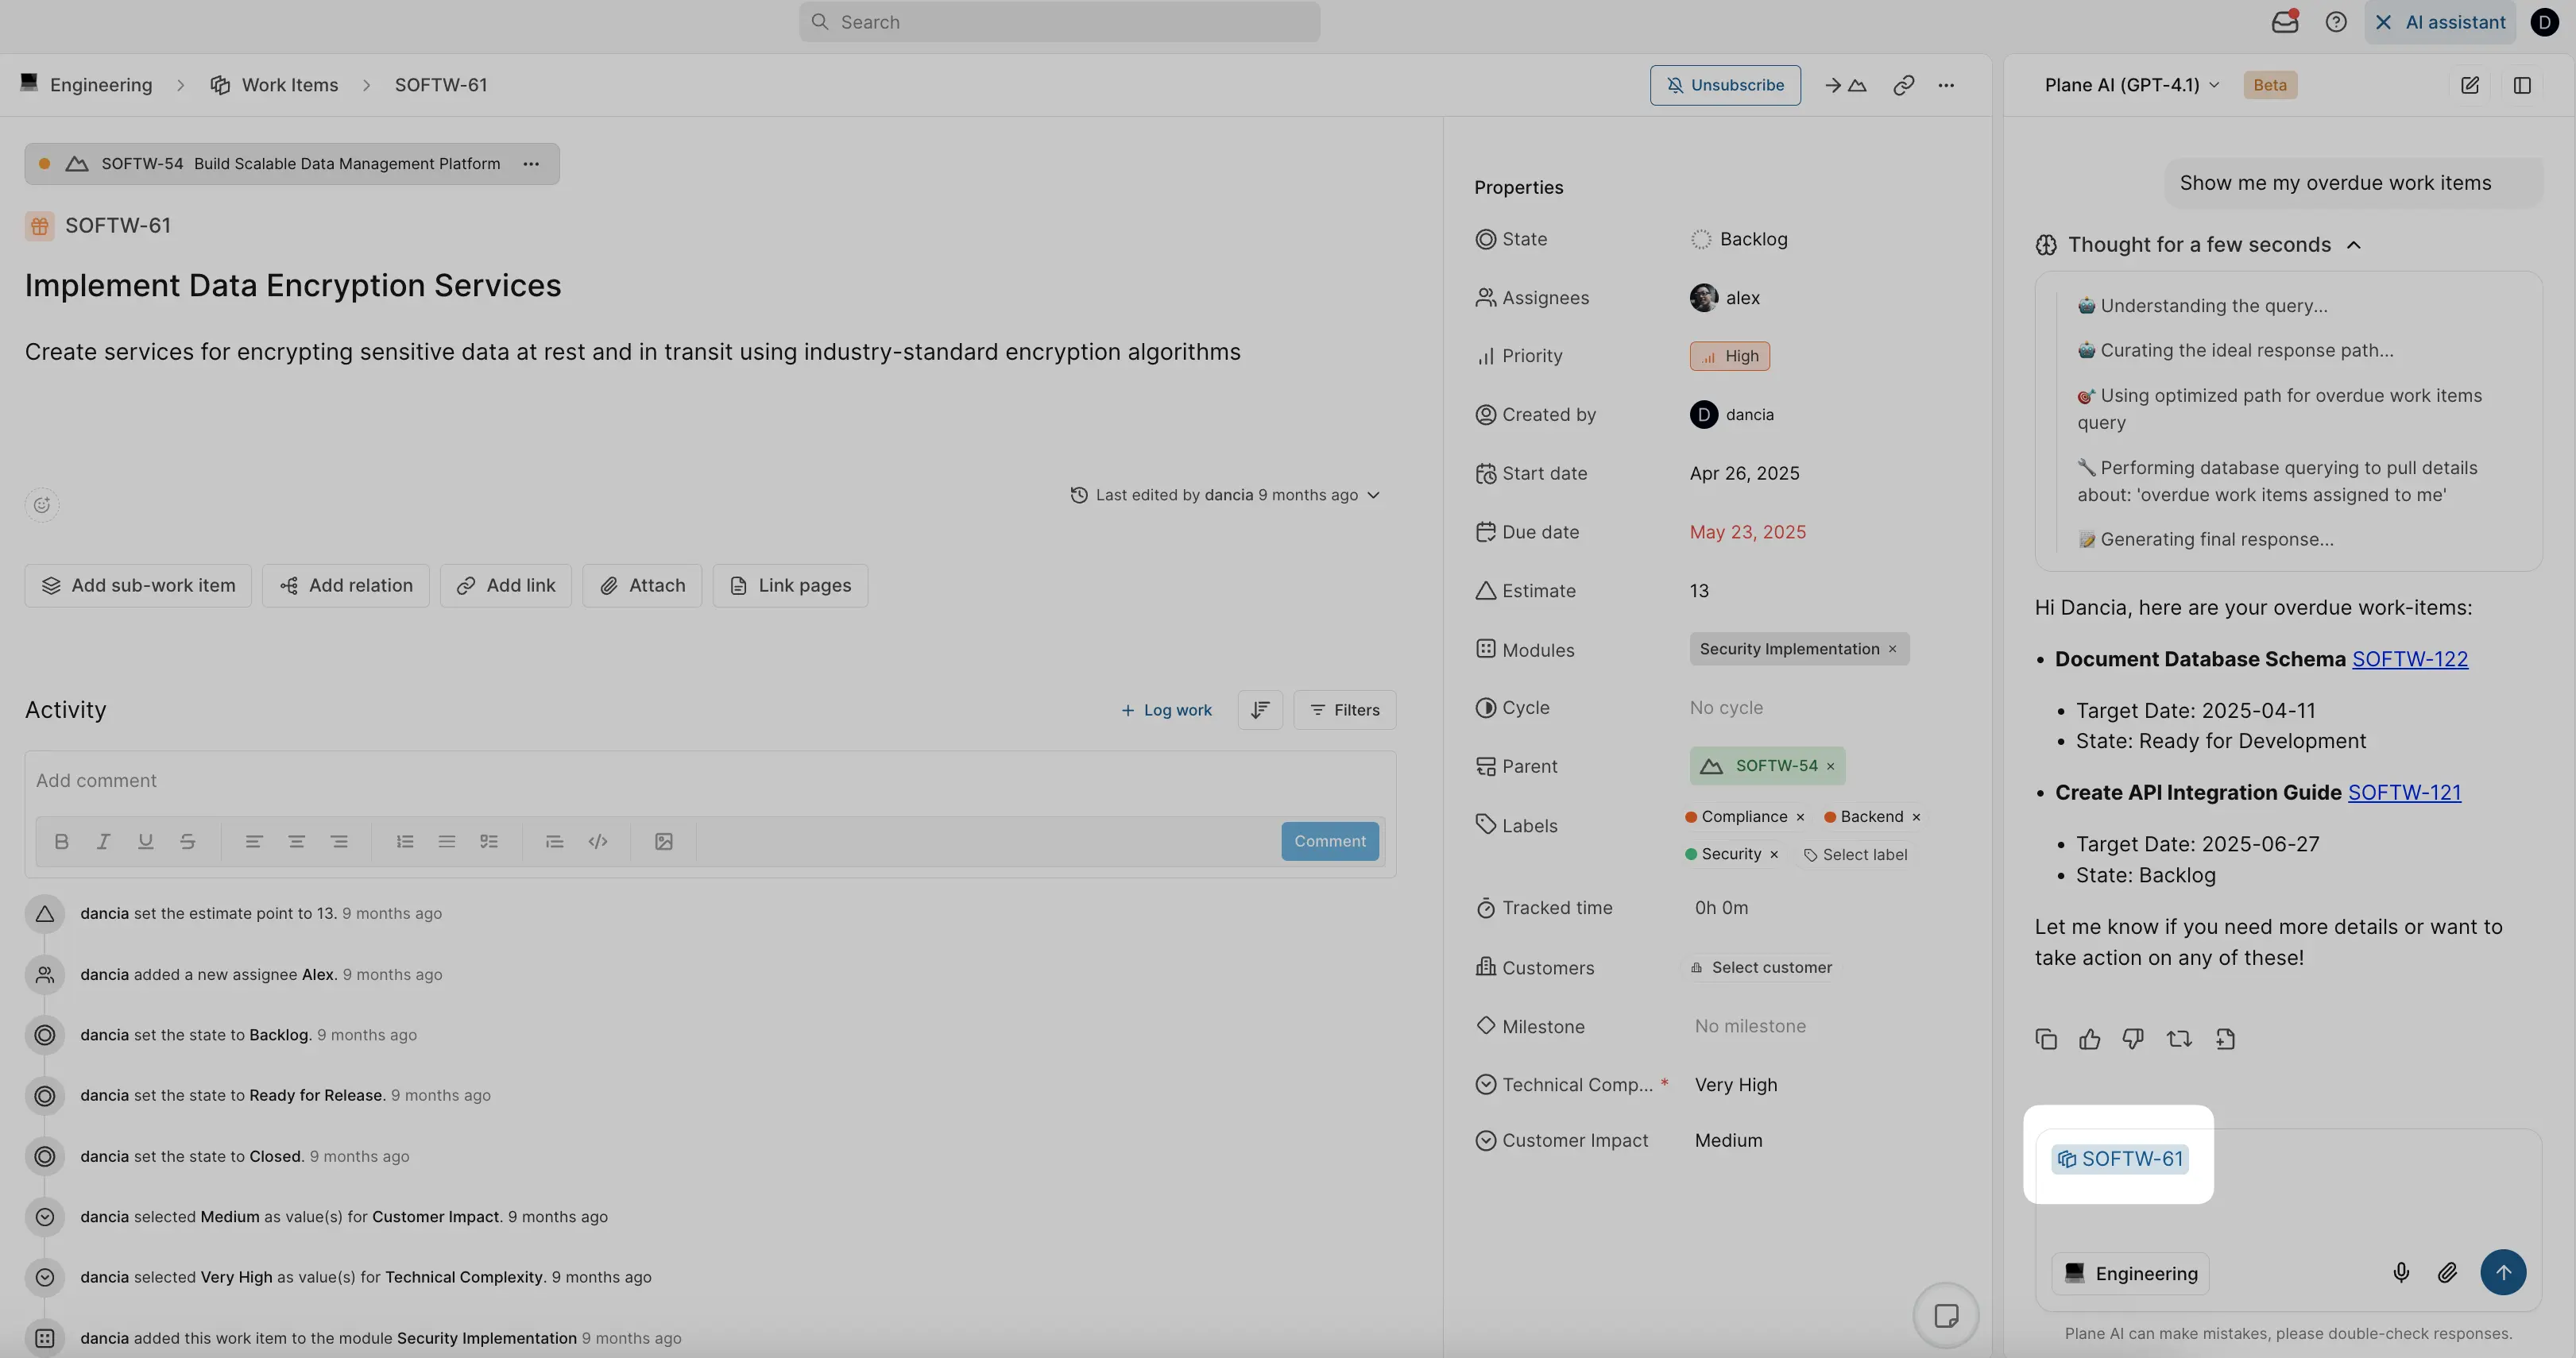2576x1358 pixels.
Task: Click the paperclip attach icon in AI chat
Action: pos(2446,1272)
